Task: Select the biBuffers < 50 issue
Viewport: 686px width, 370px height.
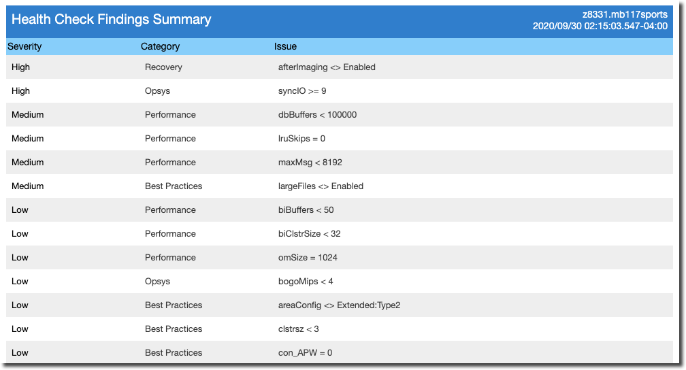Action: [x=306, y=210]
